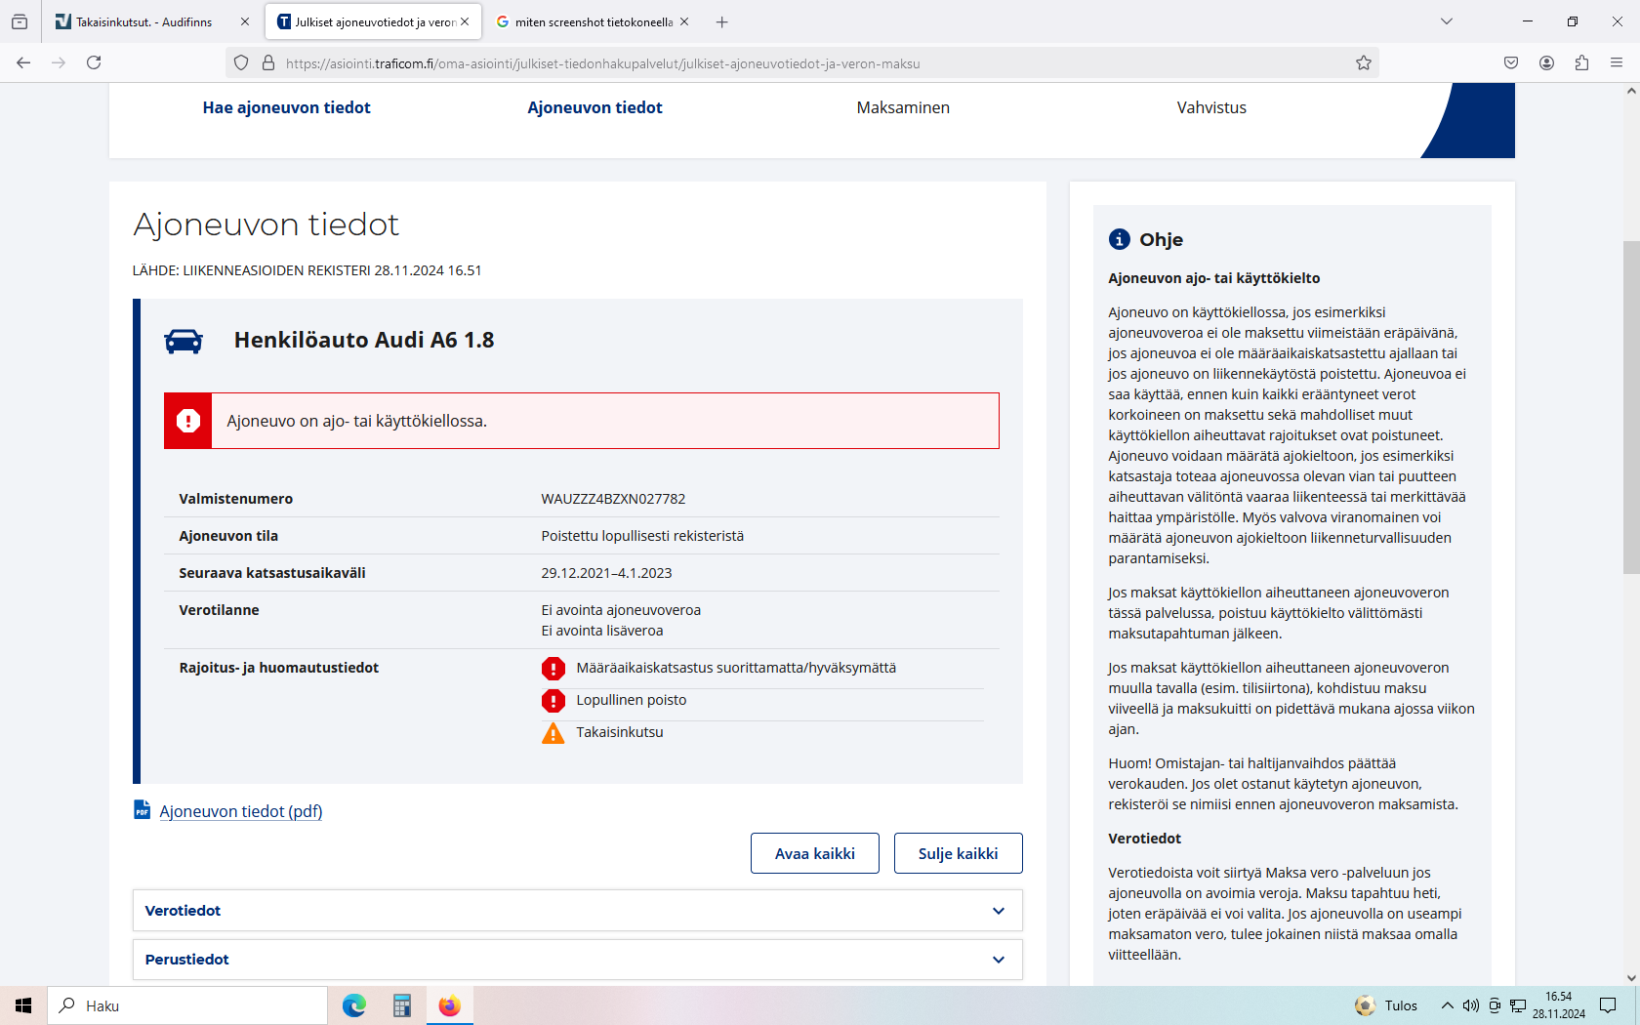This screenshot has height=1025, width=1640.
Task: Click the Firefox reload page icon
Action: (x=94, y=62)
